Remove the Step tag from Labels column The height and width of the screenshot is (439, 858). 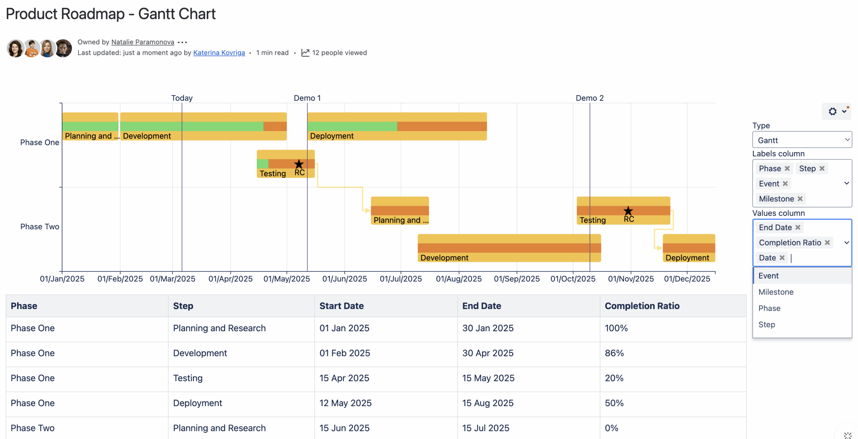point(822,168)
